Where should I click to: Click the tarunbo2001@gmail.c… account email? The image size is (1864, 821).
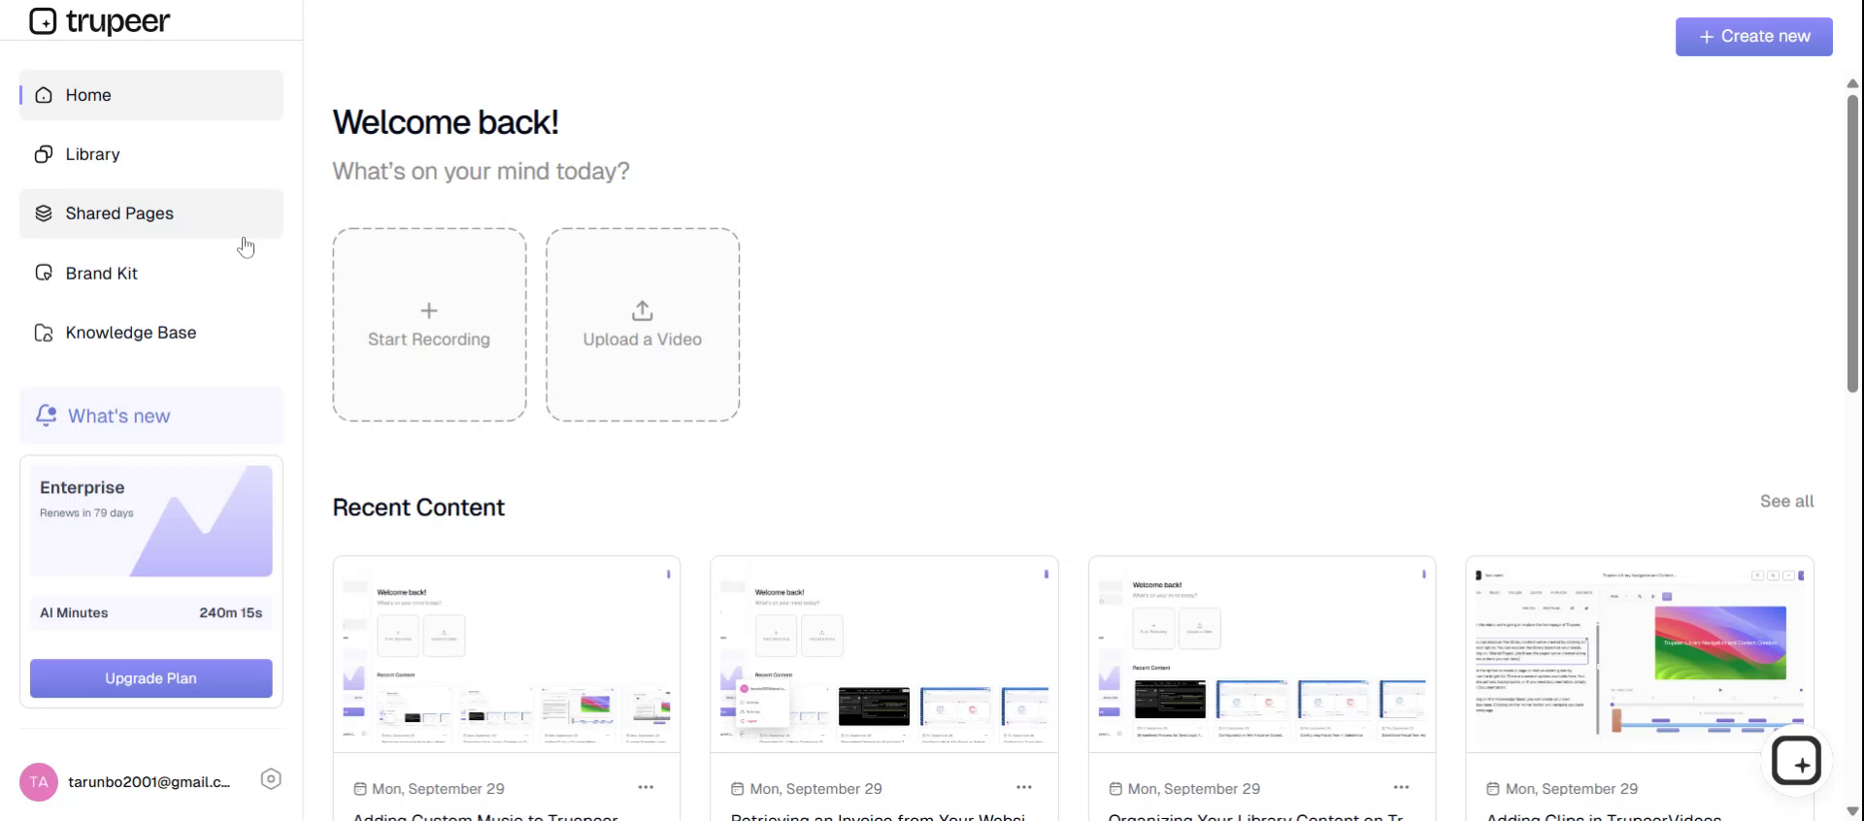[x=150, y=782]
